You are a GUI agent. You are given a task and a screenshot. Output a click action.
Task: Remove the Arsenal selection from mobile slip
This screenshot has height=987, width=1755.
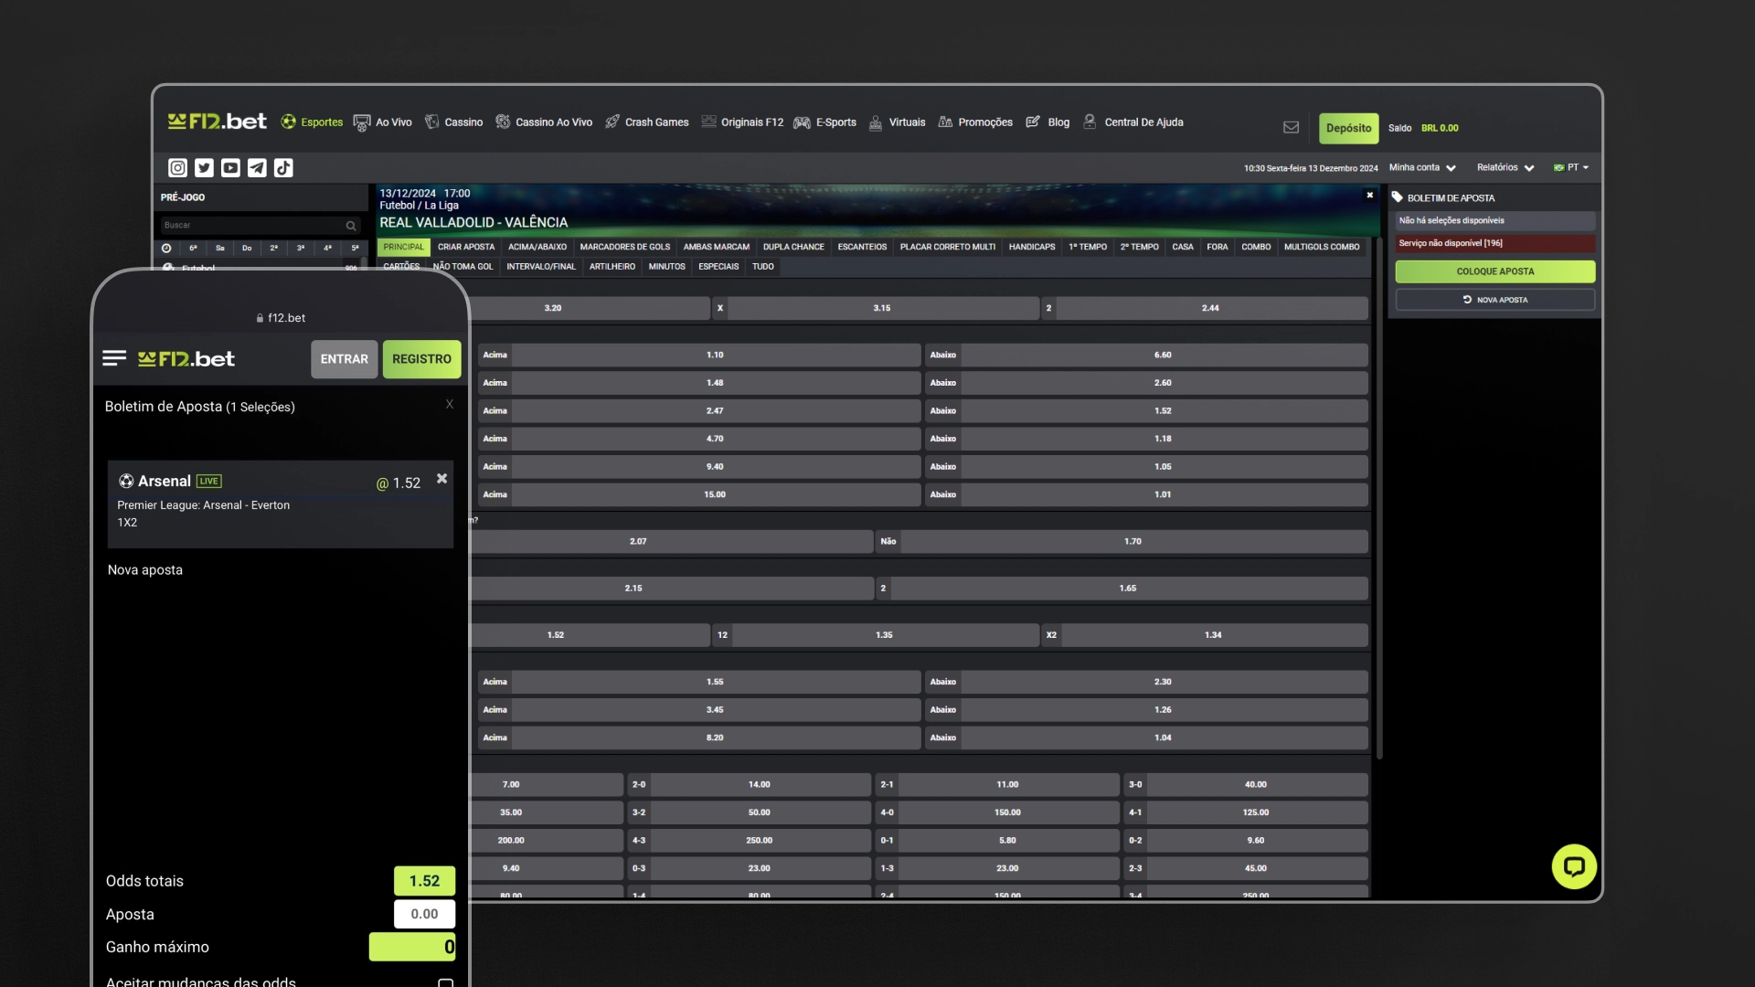click(442, 479)
